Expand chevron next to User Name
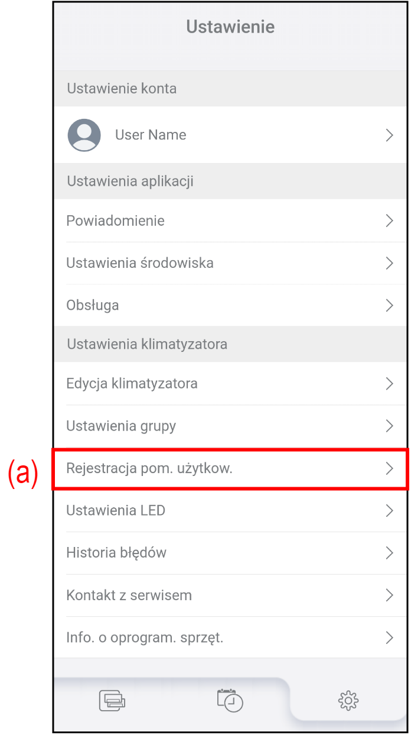 tap(389, 135)
